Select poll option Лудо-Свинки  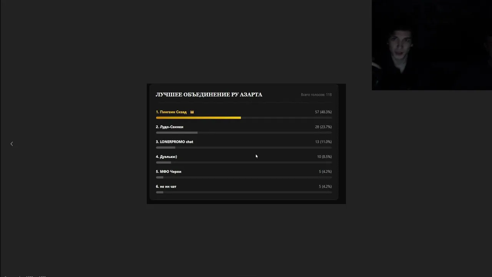[x=170, y=127]
